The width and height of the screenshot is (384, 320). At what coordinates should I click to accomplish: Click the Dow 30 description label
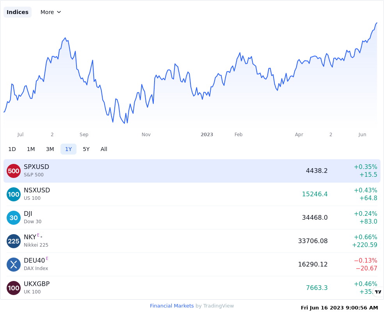pyautogui.click(x=32, y=222)
